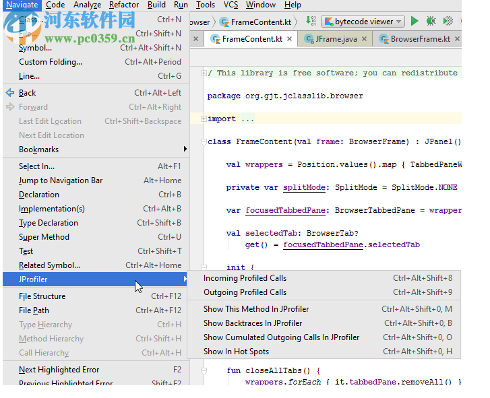Click selectedTab property in code

271,233
